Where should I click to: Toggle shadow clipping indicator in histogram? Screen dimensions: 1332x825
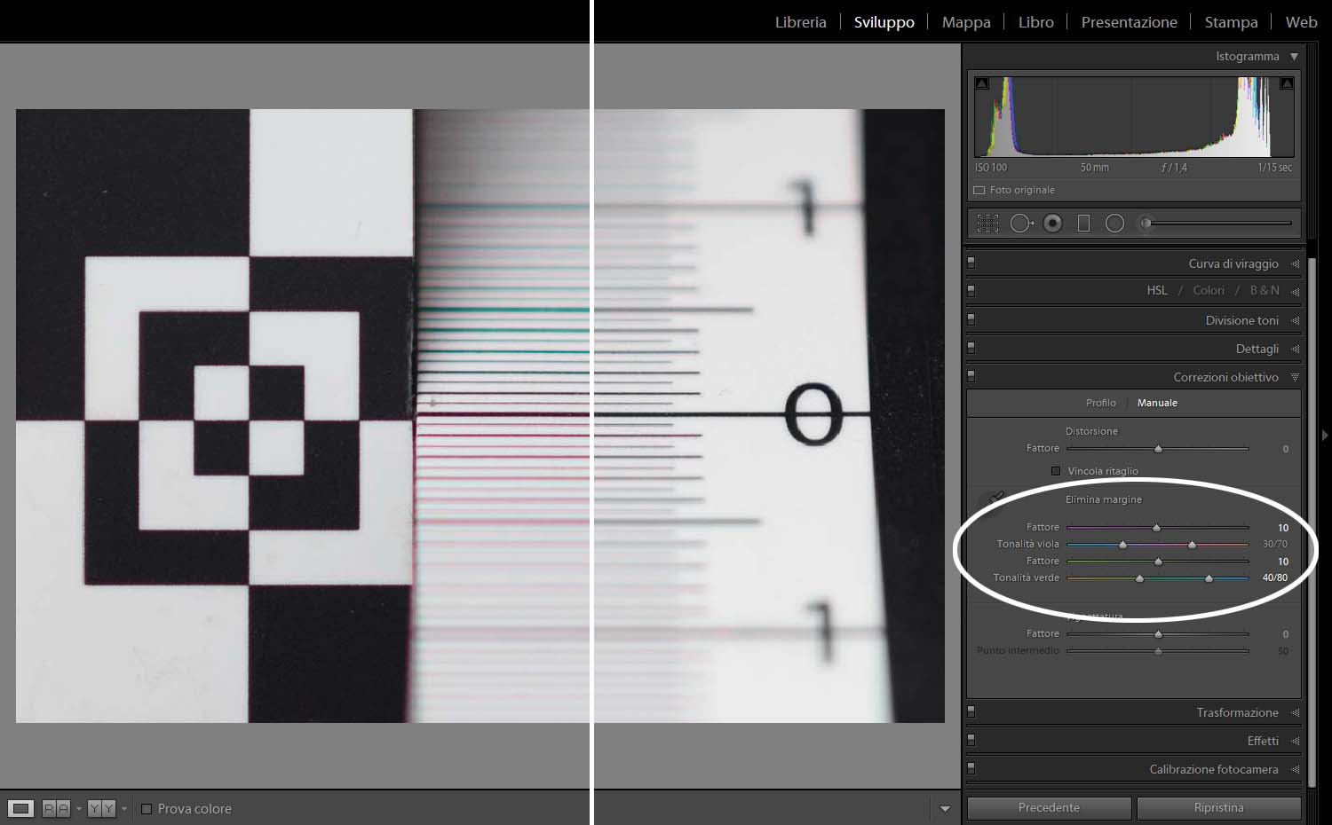[x=982, y=83]
